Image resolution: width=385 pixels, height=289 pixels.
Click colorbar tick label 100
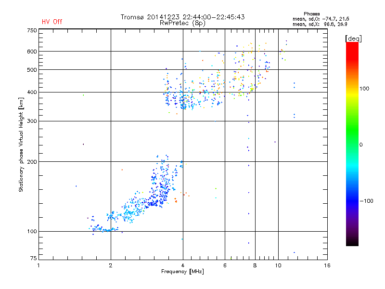364,89
